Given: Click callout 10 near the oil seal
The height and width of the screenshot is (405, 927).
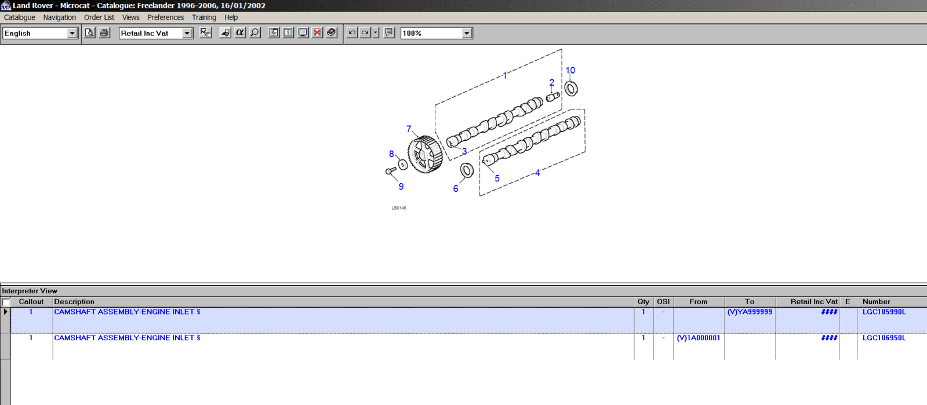Looking at the screenshot, I should pyautogui.click(x=570, y=71).
